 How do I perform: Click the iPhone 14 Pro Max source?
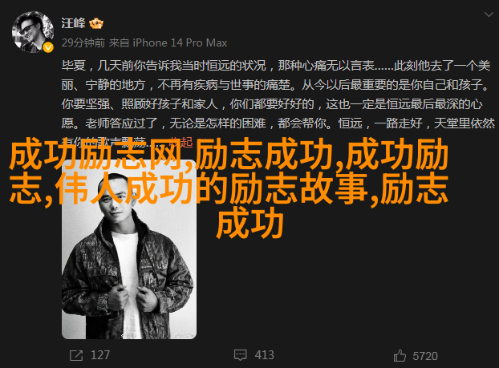(x=180, y=42)
